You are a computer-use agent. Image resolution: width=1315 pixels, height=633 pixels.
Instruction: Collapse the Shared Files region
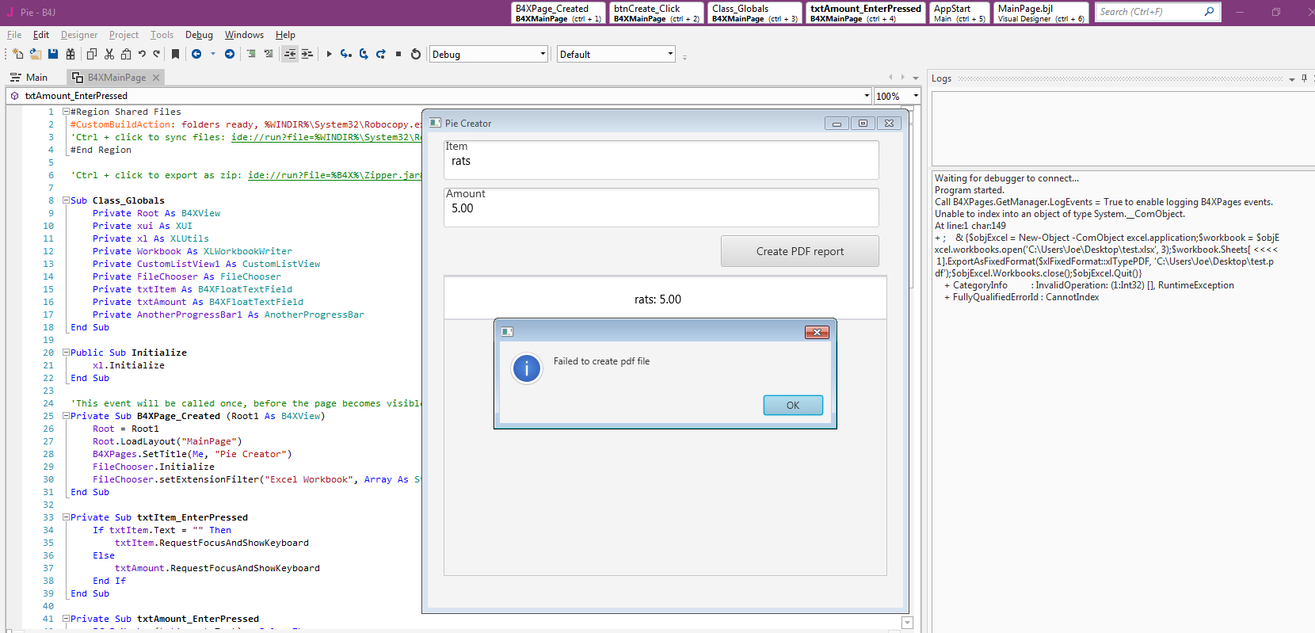[x=67, y=112]
